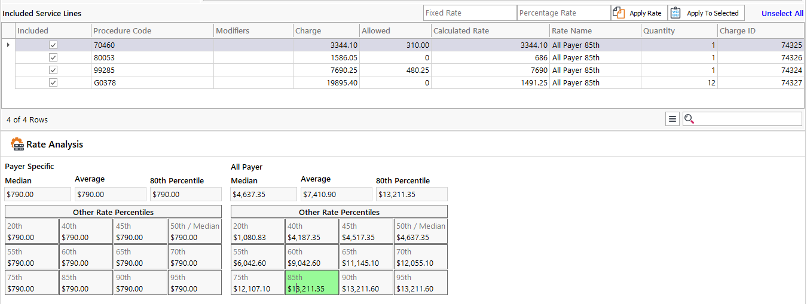807x304 pixels.
Task: Open the grid hamburger menu icon
Action: coord(672,119)
